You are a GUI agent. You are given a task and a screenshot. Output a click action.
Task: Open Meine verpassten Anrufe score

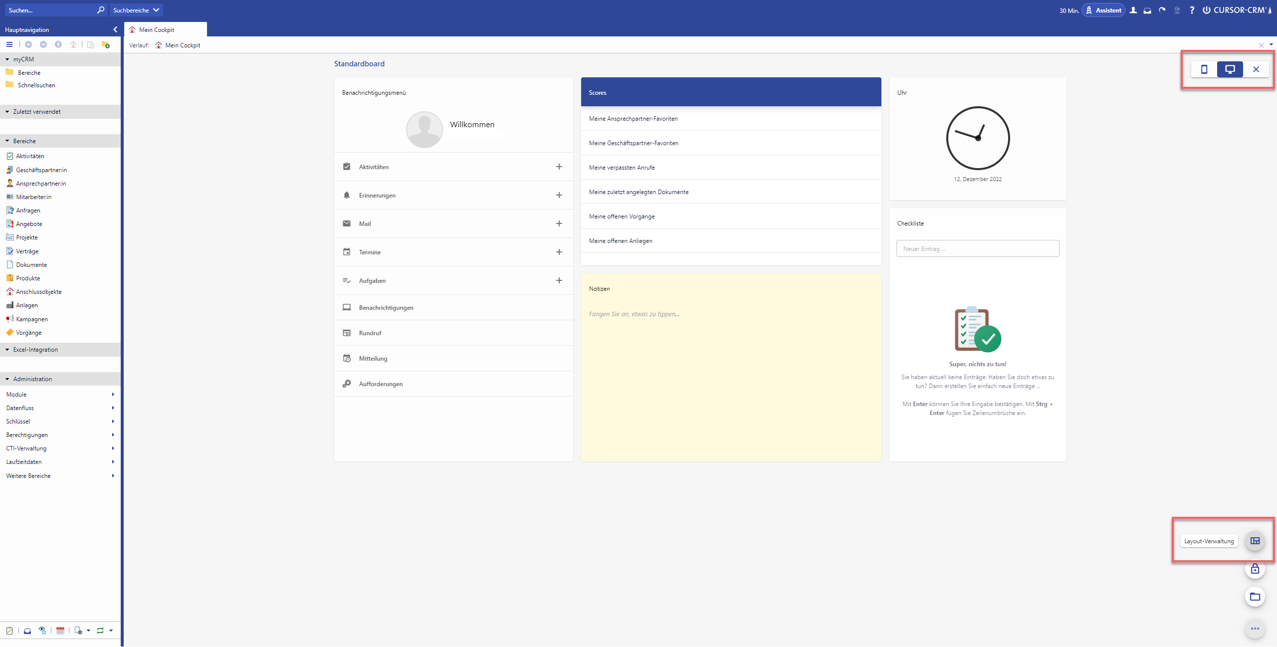tap(622, 168)
